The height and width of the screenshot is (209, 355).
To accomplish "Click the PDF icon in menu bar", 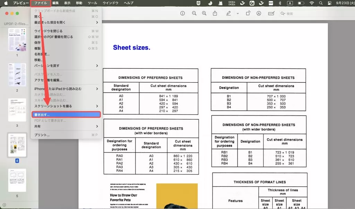I will coord(271,3).
